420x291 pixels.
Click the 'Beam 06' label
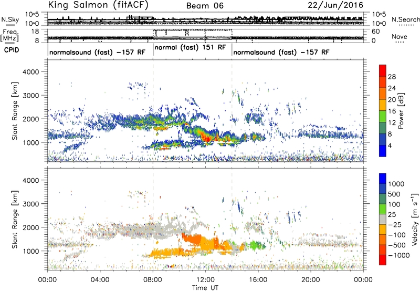coord(205,6)
